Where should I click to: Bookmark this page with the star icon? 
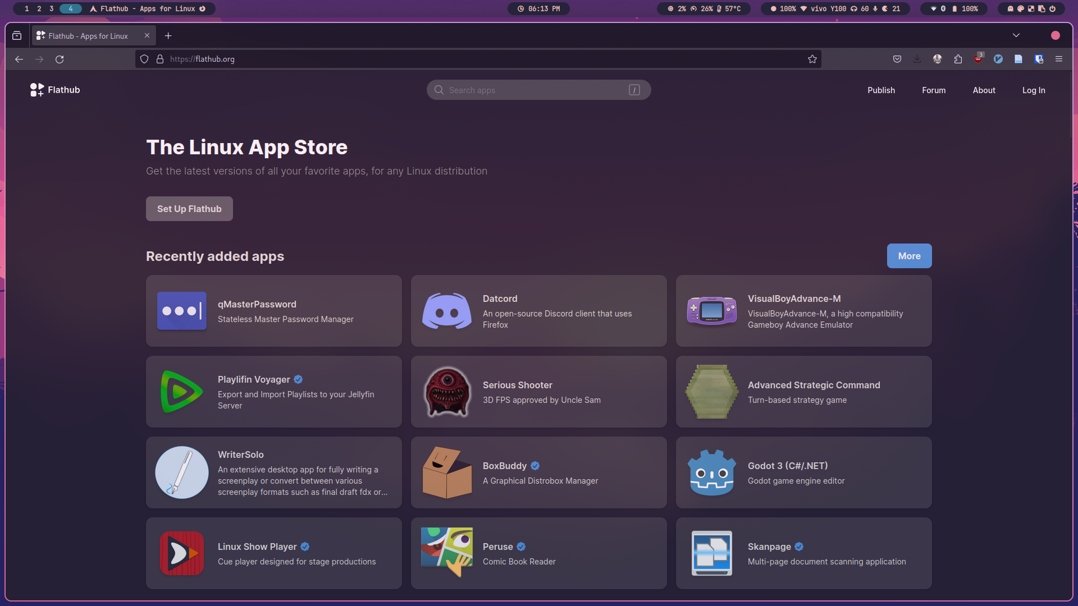pyautogui.click(x=812, y=59)
